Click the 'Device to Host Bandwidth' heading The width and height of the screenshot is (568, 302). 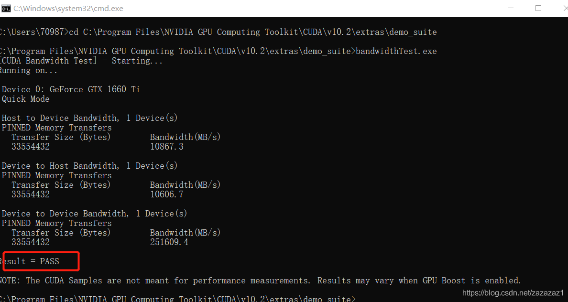click(89, 166)
